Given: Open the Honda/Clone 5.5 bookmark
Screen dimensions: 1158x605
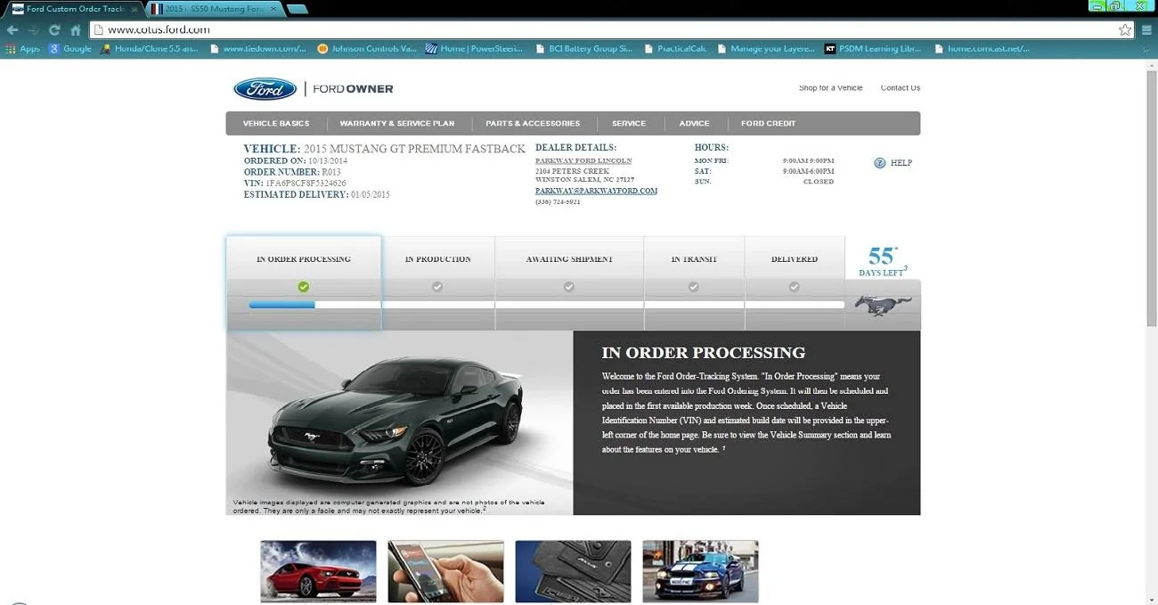Looking at the screenshot, I should point(150,49).
